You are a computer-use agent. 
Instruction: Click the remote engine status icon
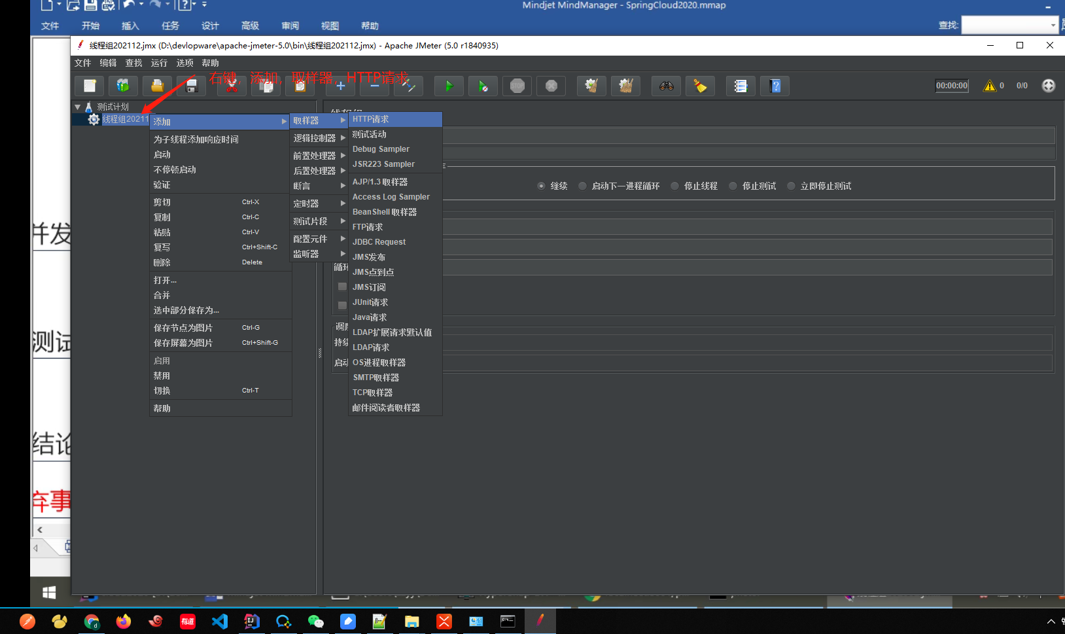point(1048,86)
